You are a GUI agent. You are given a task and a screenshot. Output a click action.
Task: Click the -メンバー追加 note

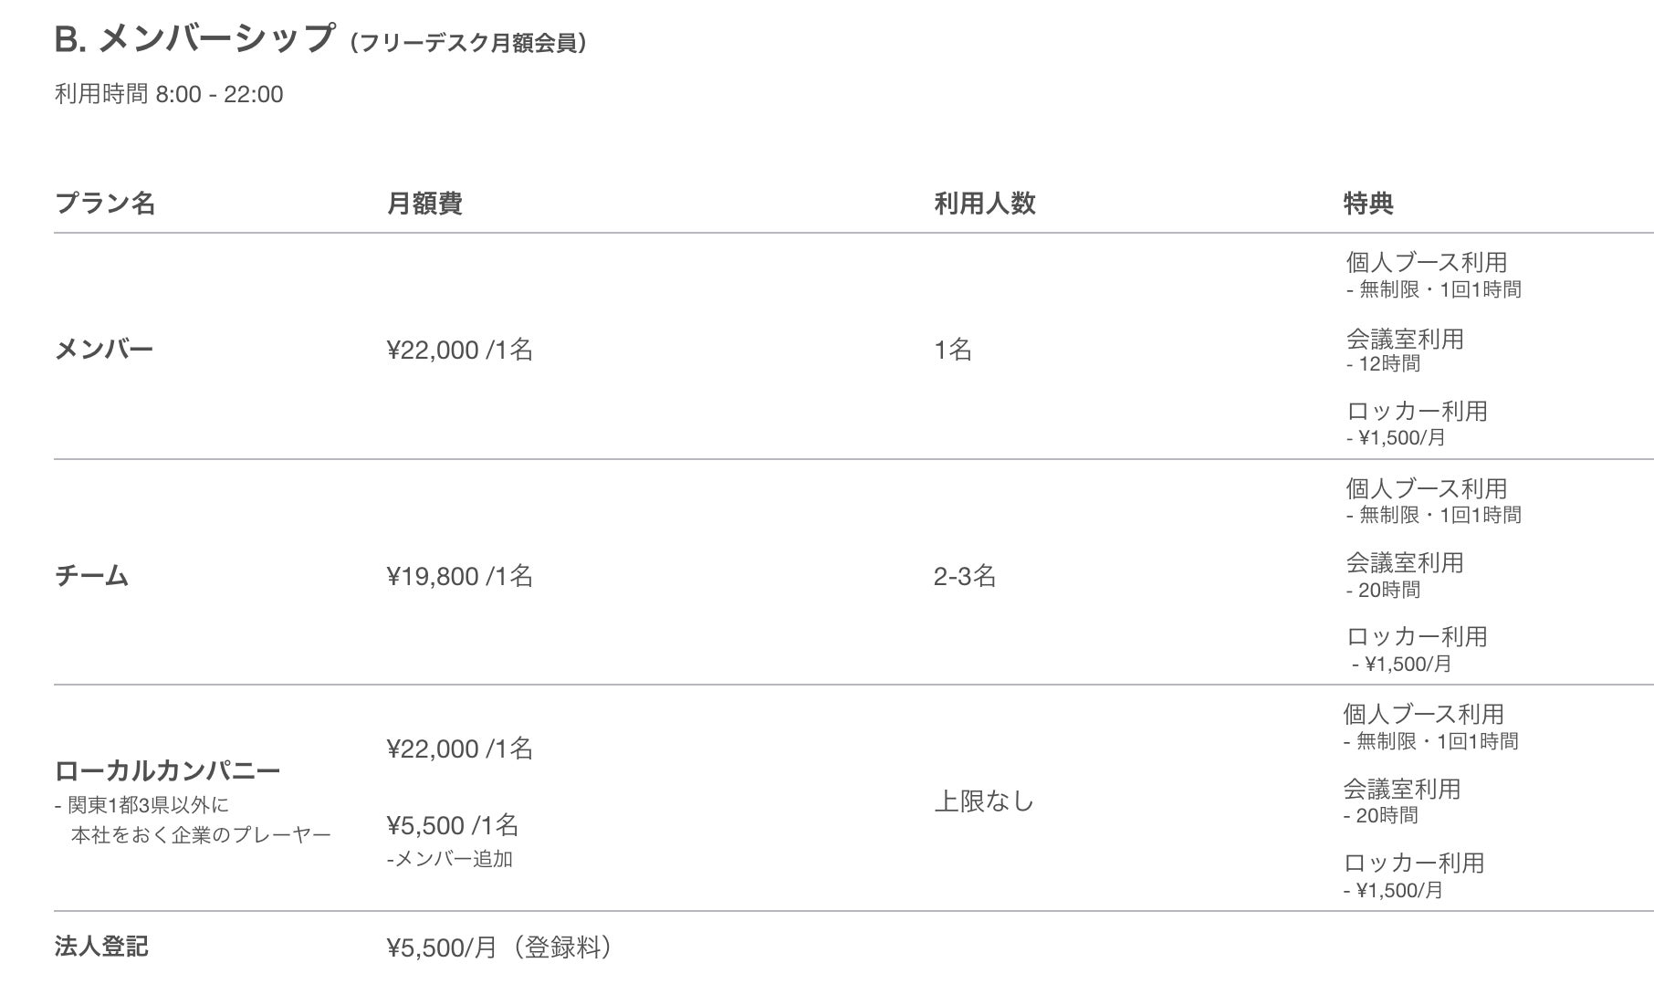449,859
